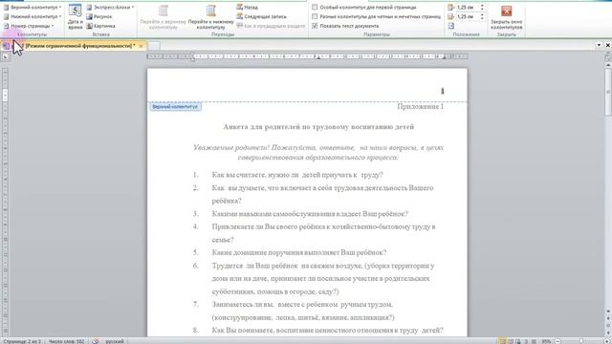Click the next page browse button
The image size is (612, 344).
(x=608, y=332)
